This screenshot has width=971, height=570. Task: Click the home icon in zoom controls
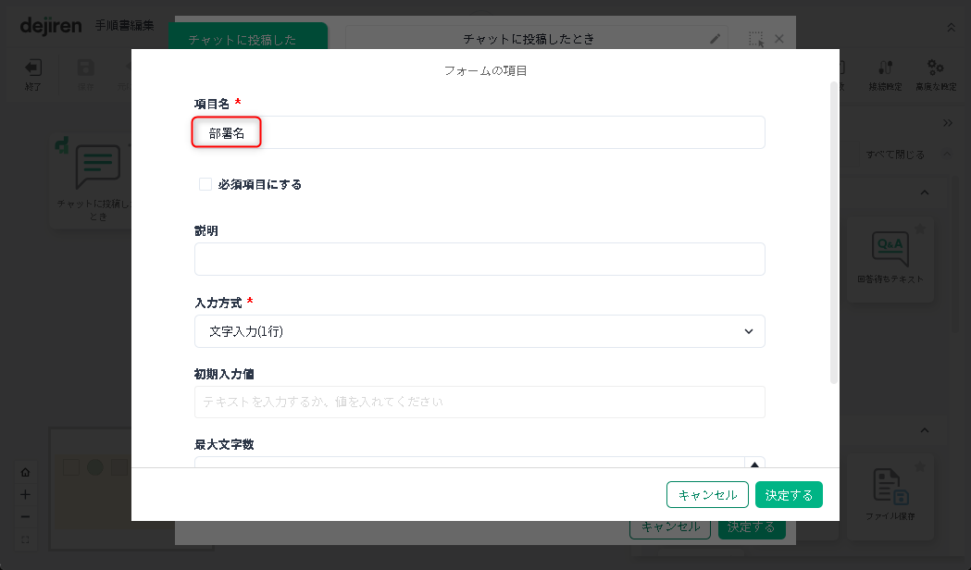(25, 472)
